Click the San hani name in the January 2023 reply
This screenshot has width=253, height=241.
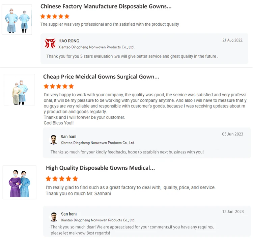point(69,214)
